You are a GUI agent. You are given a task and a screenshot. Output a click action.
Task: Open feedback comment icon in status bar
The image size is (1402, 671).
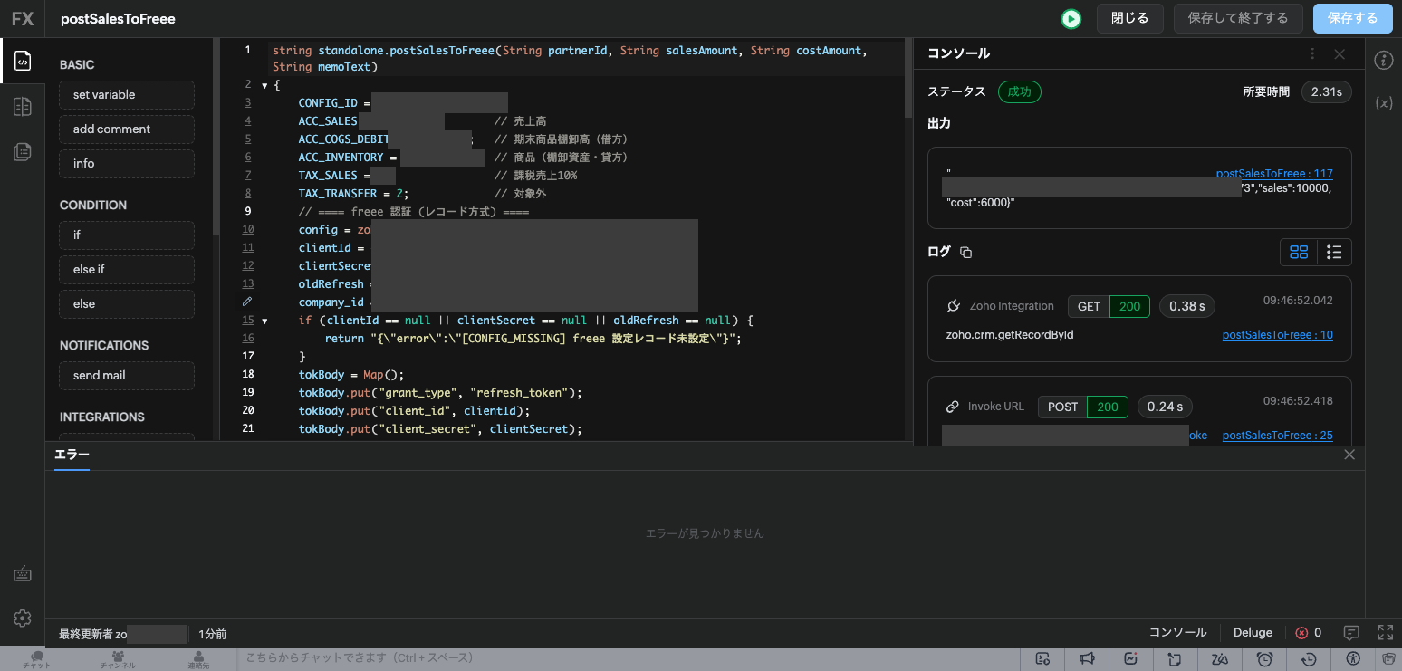tap(1351, 632)
